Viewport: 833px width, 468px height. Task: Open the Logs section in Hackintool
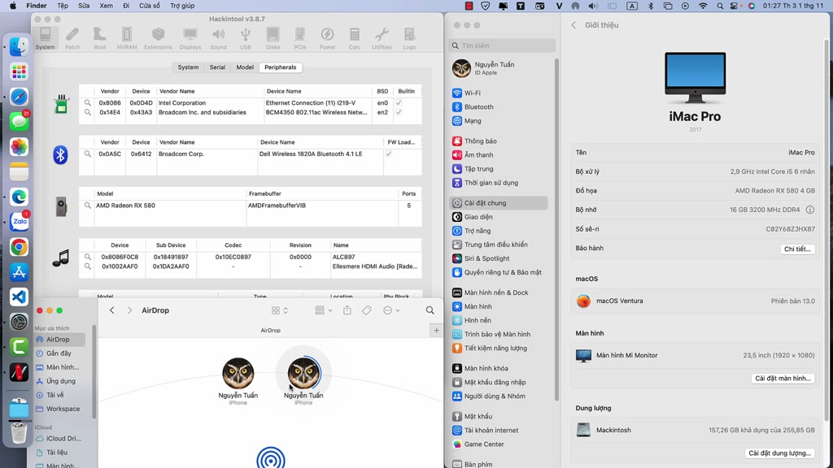(409, 37)
